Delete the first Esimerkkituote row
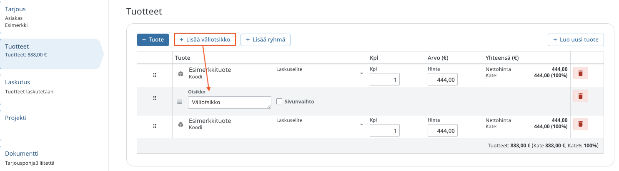Screen dimensions: 619x171 coord(580,74)
